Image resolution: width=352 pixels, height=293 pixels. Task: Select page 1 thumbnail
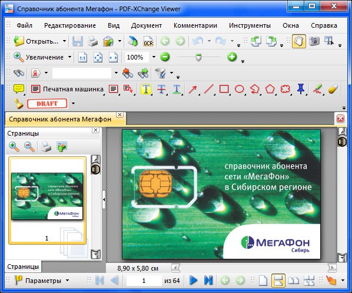(47, 200)
